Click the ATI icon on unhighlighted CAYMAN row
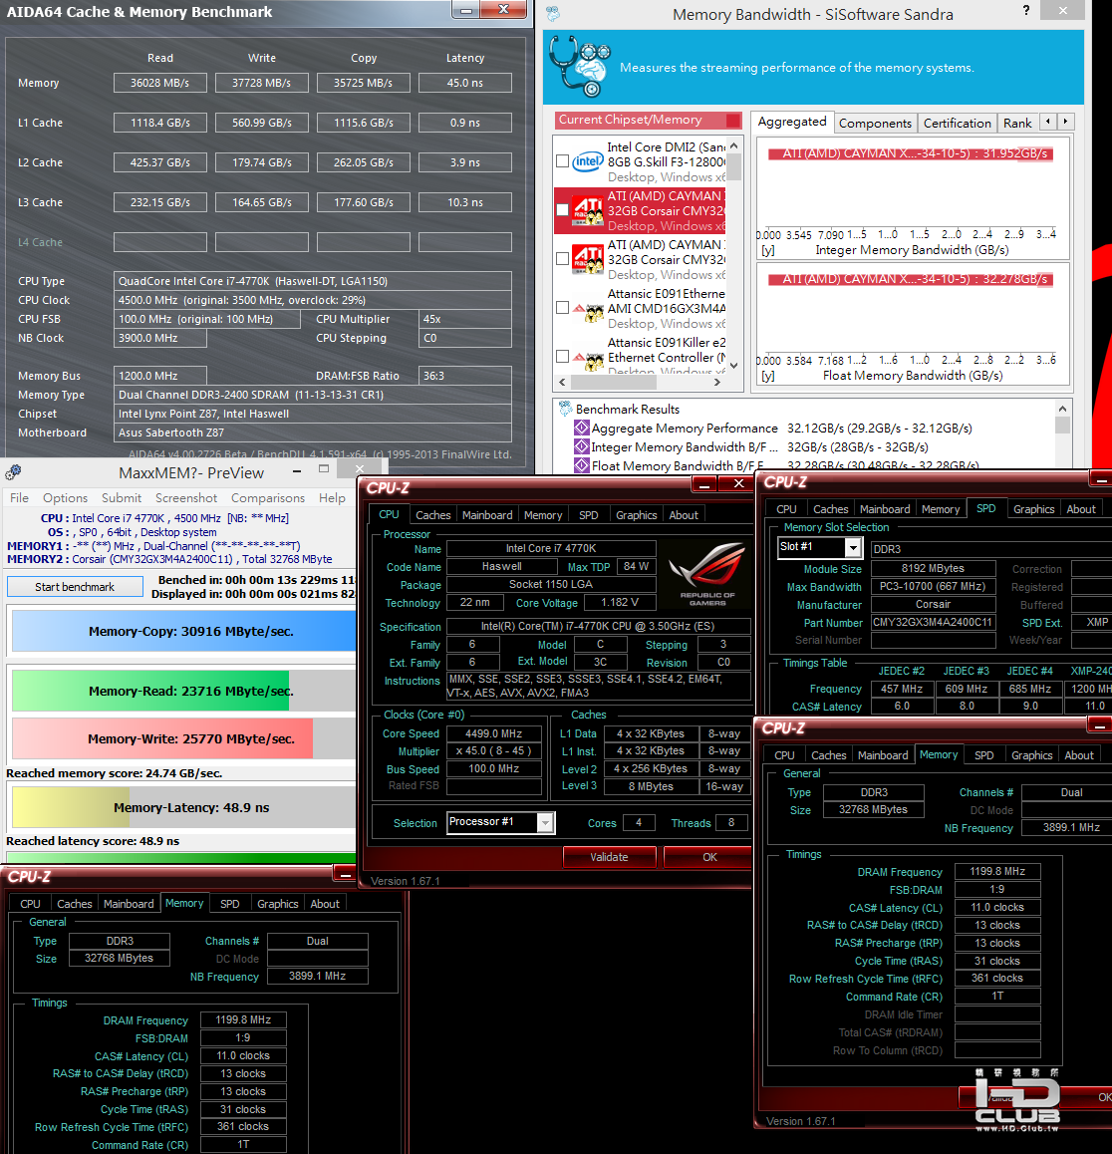 (588, 260)
